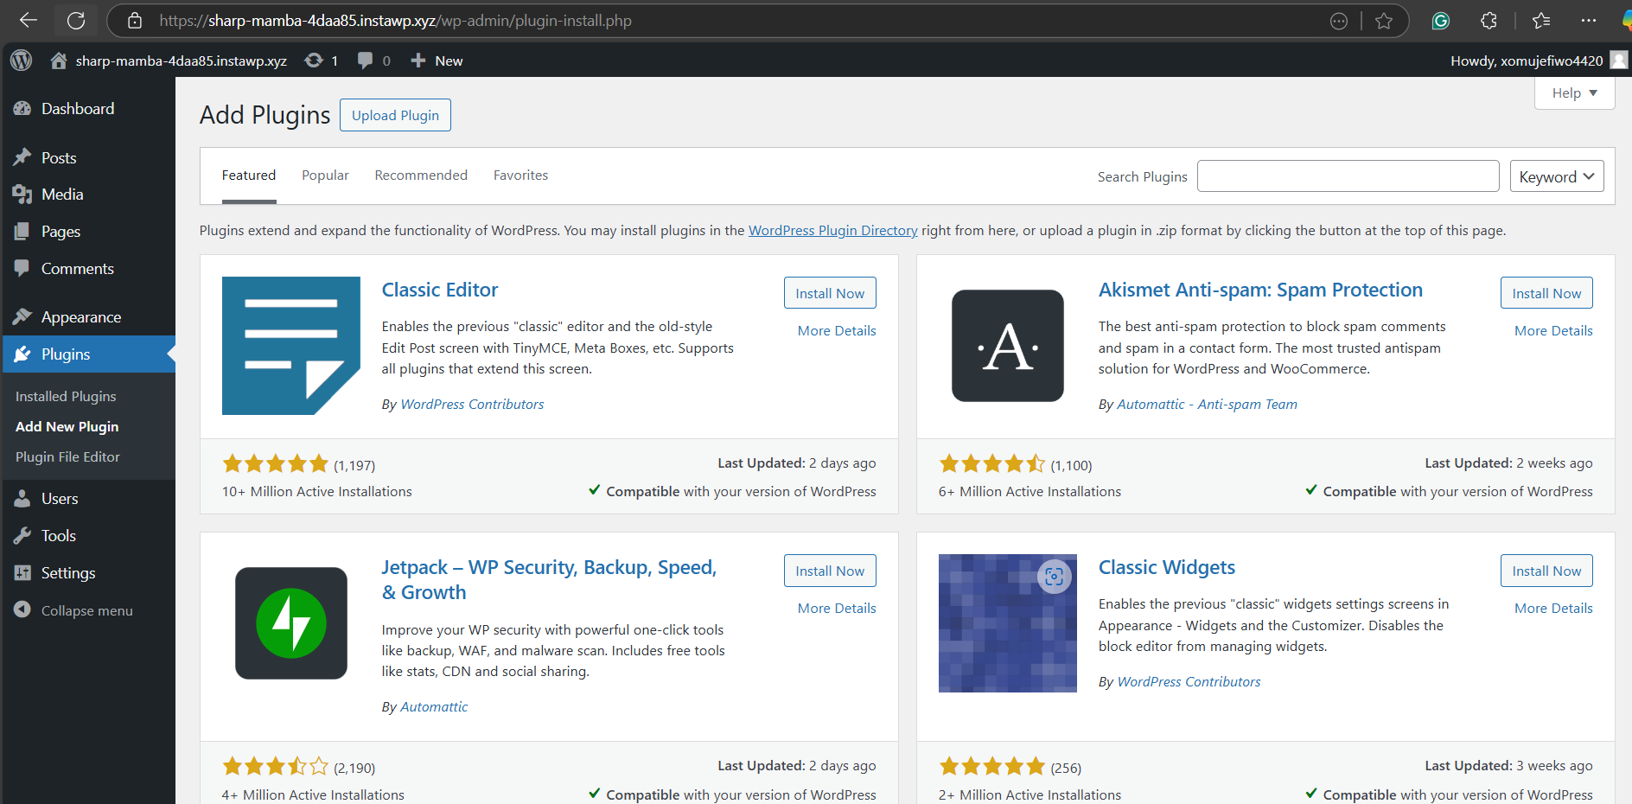Open browser three-dot settings menu
This screenshot has height=804, width=1632.
coord(1589,21)
